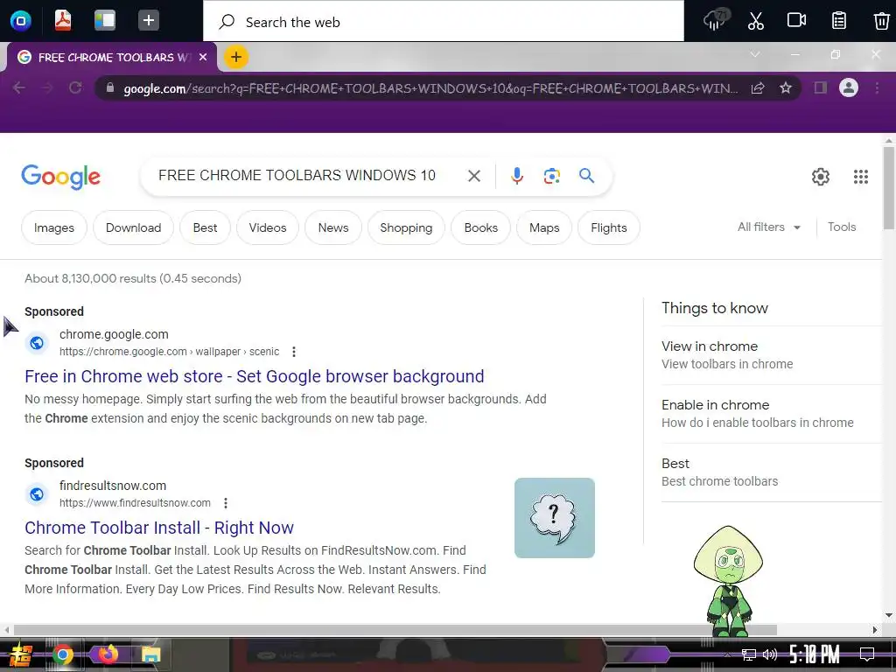Image resolution: width=896 pixels, height=672 pixels.
Task: Go to the Google logo homepage
Action: click(60, 177)
